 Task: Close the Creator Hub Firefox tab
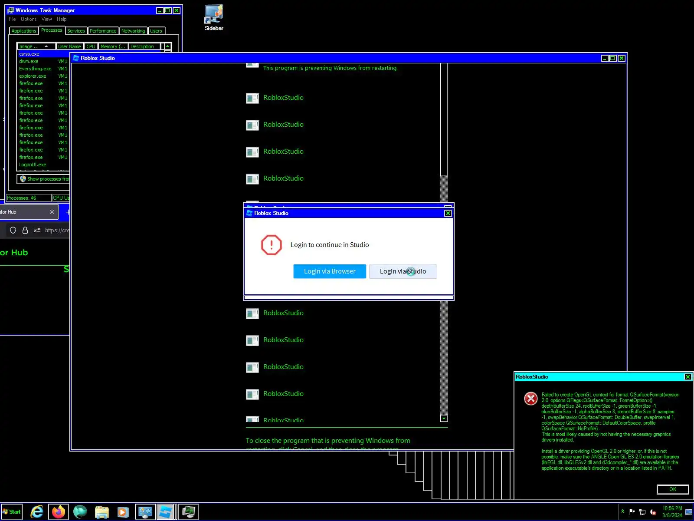pyautogui.click(x=52, y=212)
